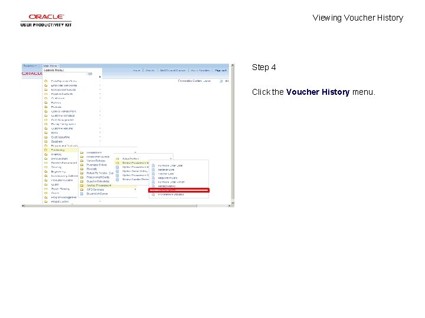Viewport: 425px width, 318px height.
Task: Click the eProcurement folder icon
Action: [x=46, y=159]
